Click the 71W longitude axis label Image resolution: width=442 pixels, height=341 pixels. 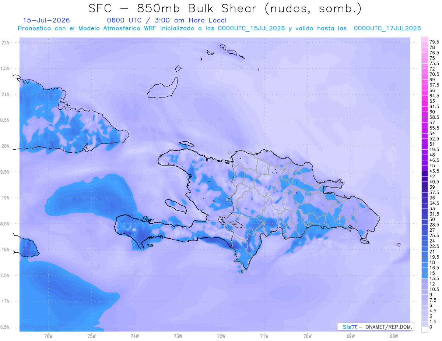[x=264, y=336]
